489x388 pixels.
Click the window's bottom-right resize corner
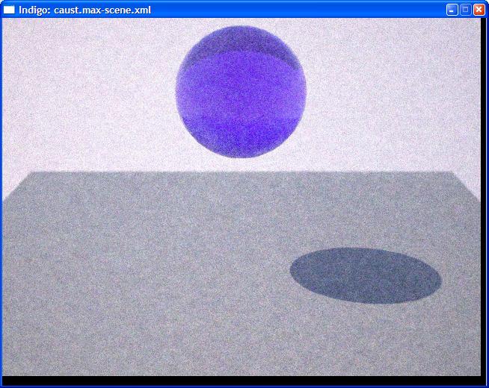486,385
